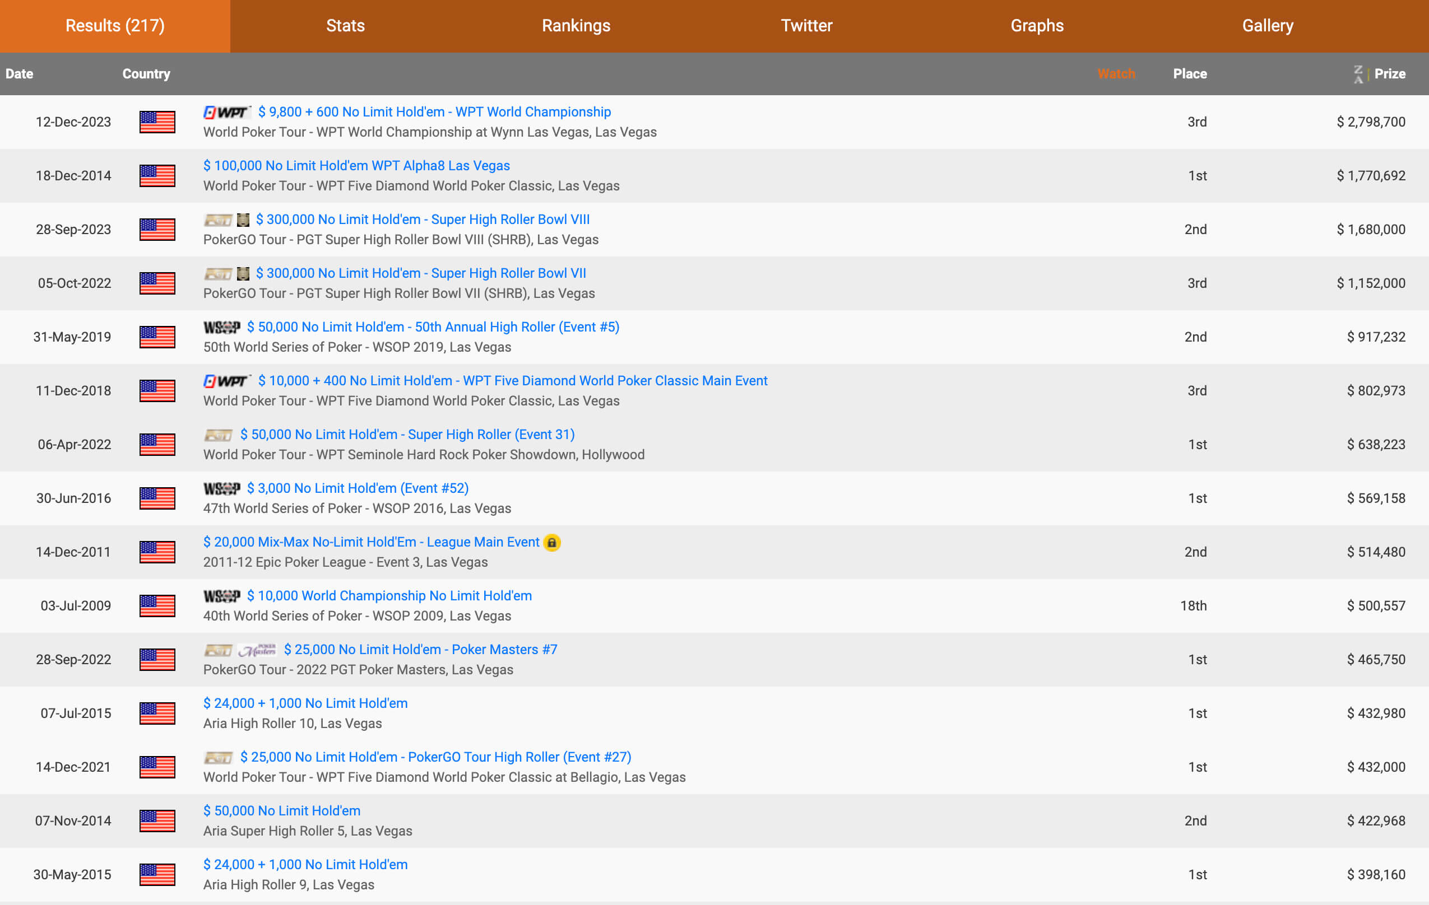Click the WSOP logo in the 03-Jul-2009 row
Screen dimensions: 1429x905
(x=221, y=596)
